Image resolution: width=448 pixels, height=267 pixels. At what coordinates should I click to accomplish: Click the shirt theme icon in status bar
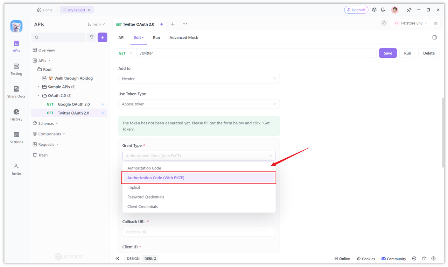(x=423, y=259)
